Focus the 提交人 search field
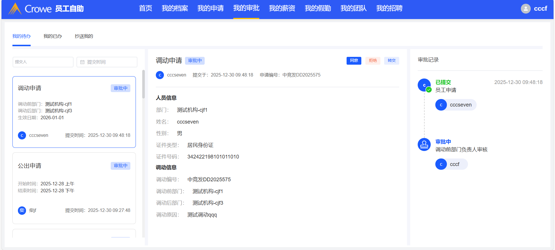 43,62
